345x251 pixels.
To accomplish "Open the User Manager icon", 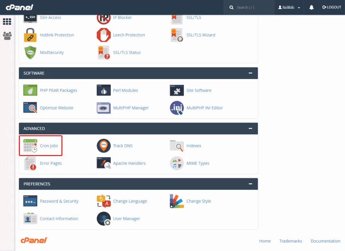I will 103,219.
